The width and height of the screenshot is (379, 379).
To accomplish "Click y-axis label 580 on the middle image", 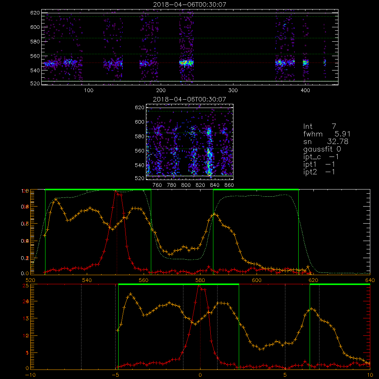I will point(139,136).
